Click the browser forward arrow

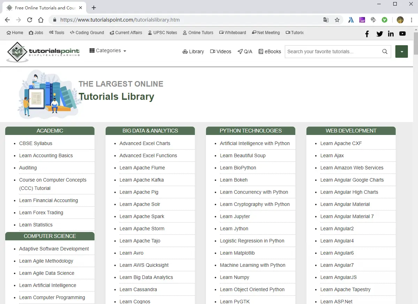point(18,20)
